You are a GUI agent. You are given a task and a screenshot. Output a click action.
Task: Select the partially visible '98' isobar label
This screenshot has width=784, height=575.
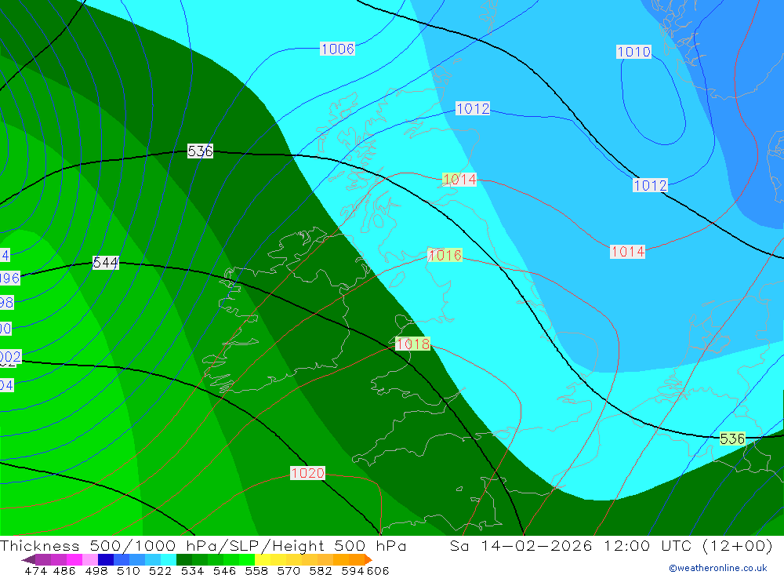pyautogui.click(x=6, y=302)
